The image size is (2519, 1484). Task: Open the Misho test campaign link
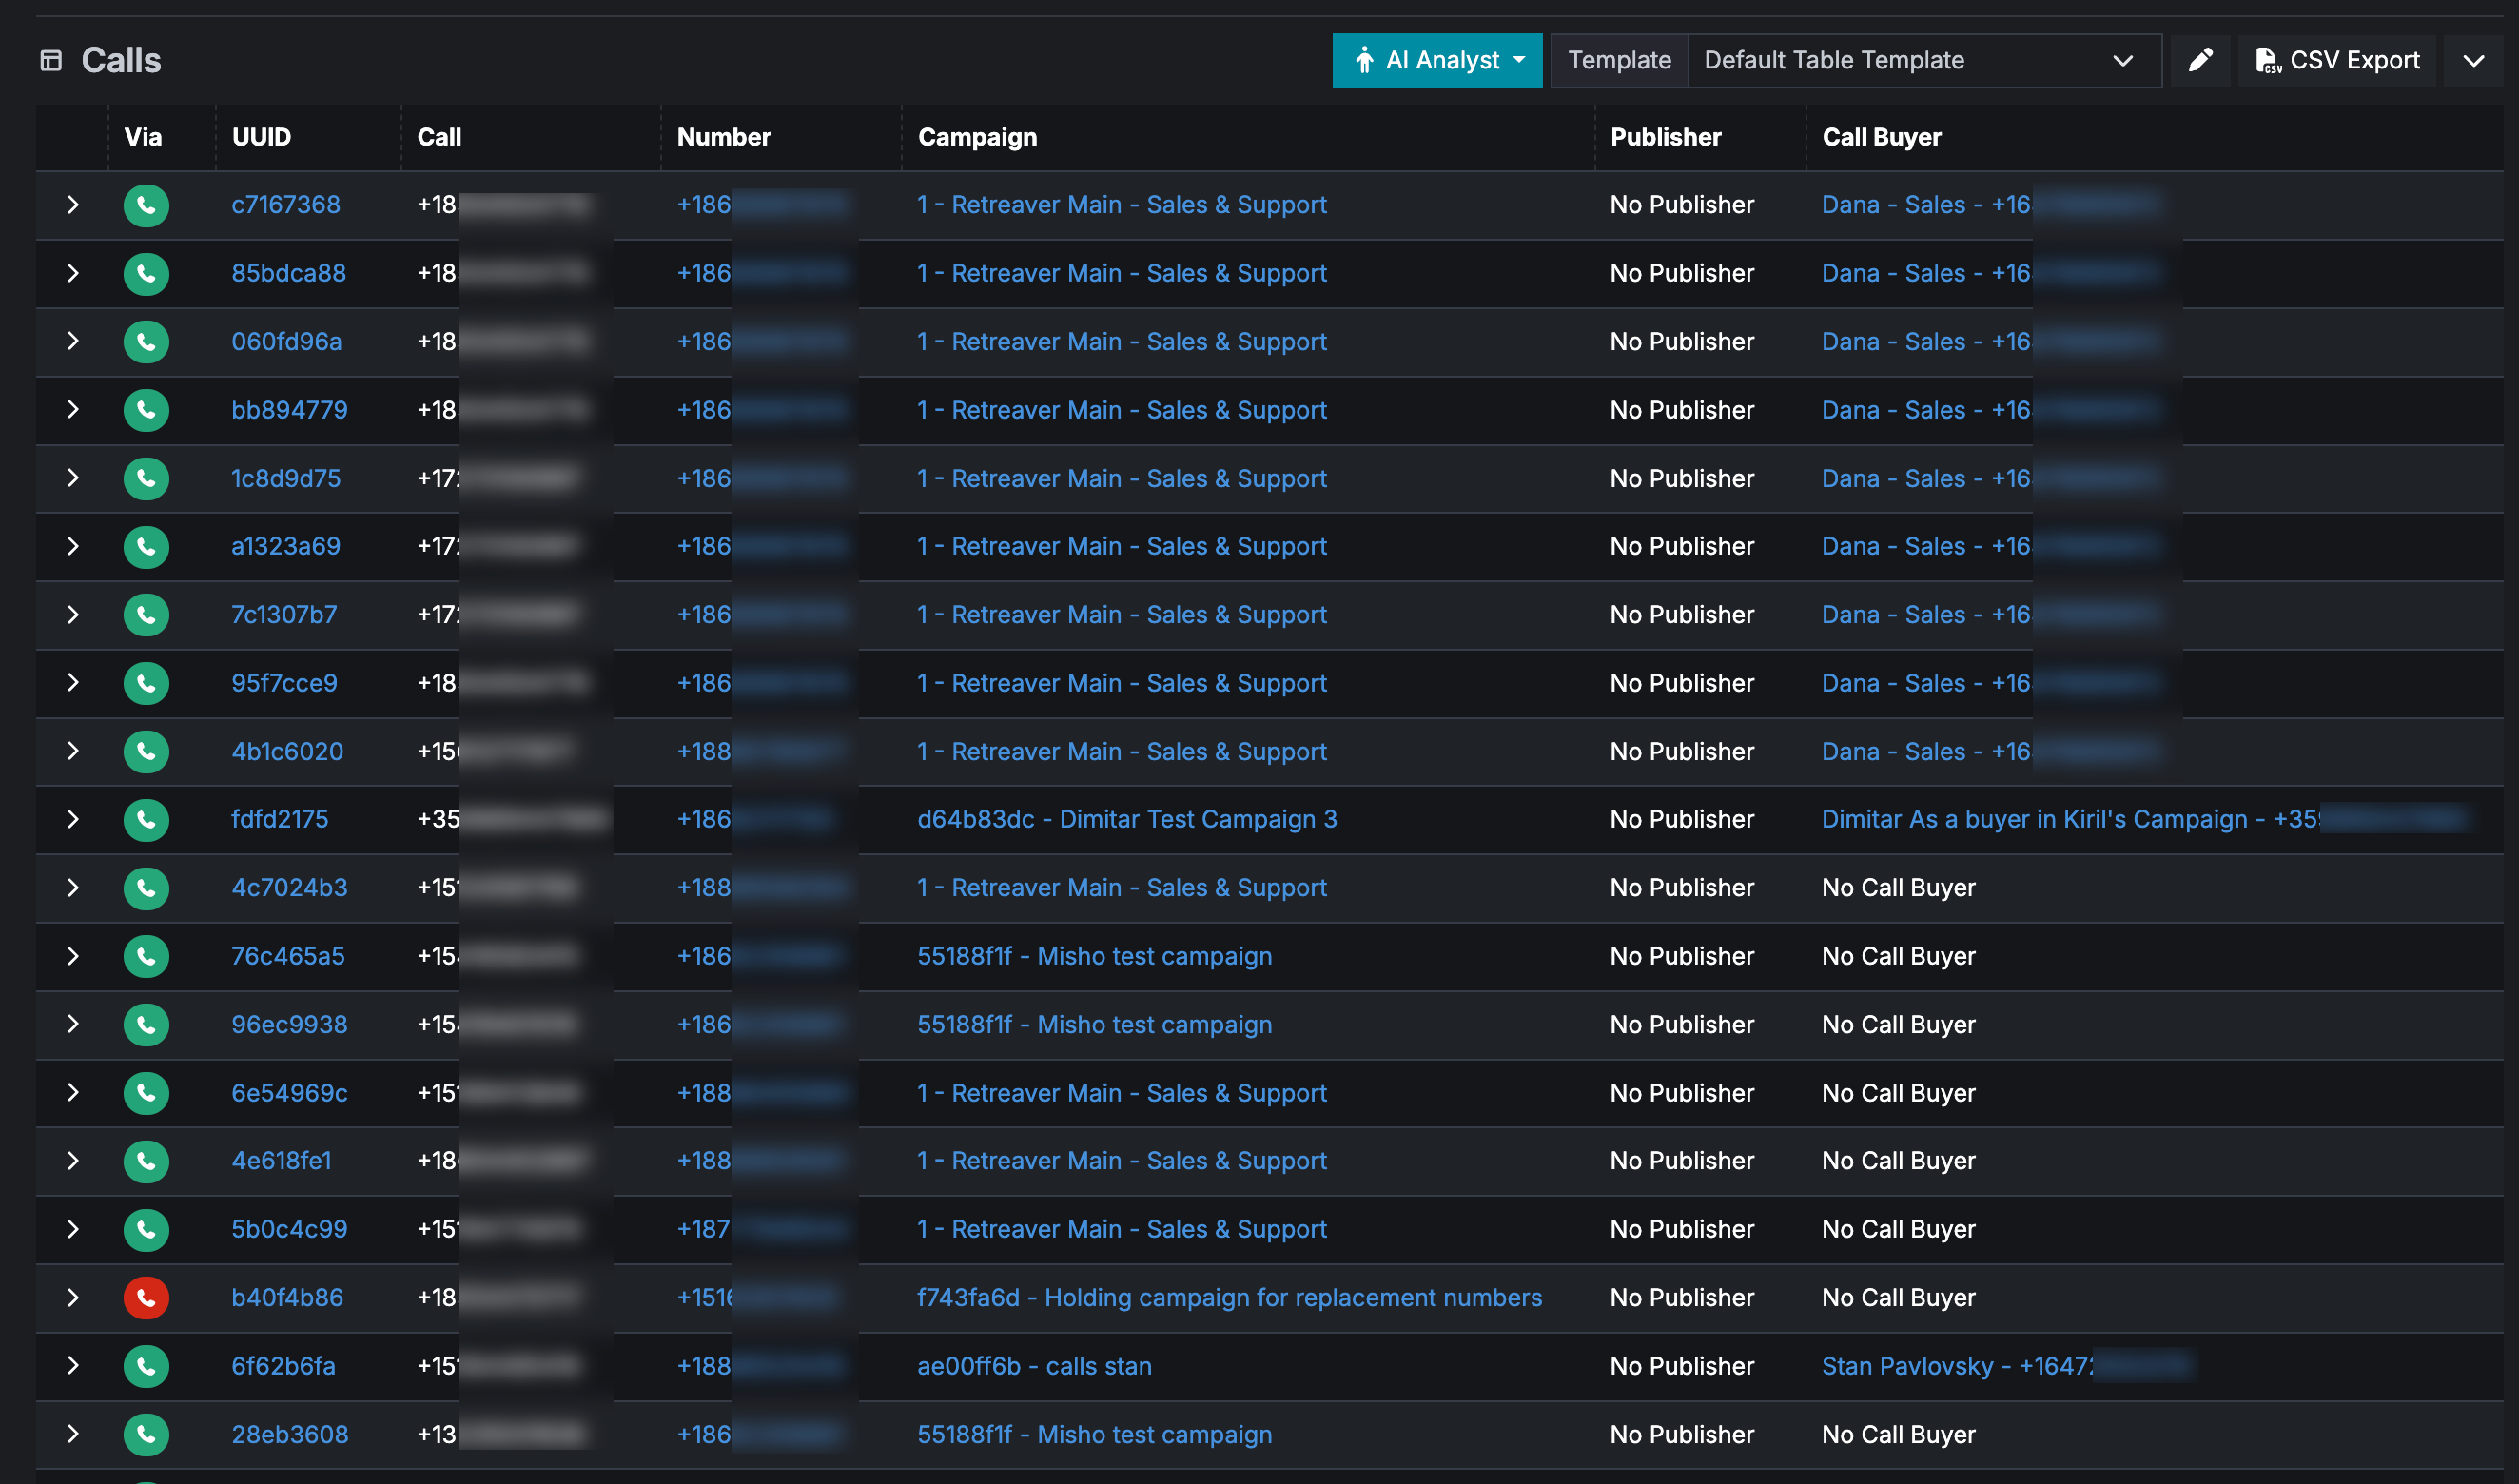(x=1094, y=956)
